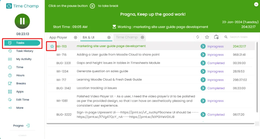
Task: Click the search magnifier icon
Action: [x=226, y=37]
